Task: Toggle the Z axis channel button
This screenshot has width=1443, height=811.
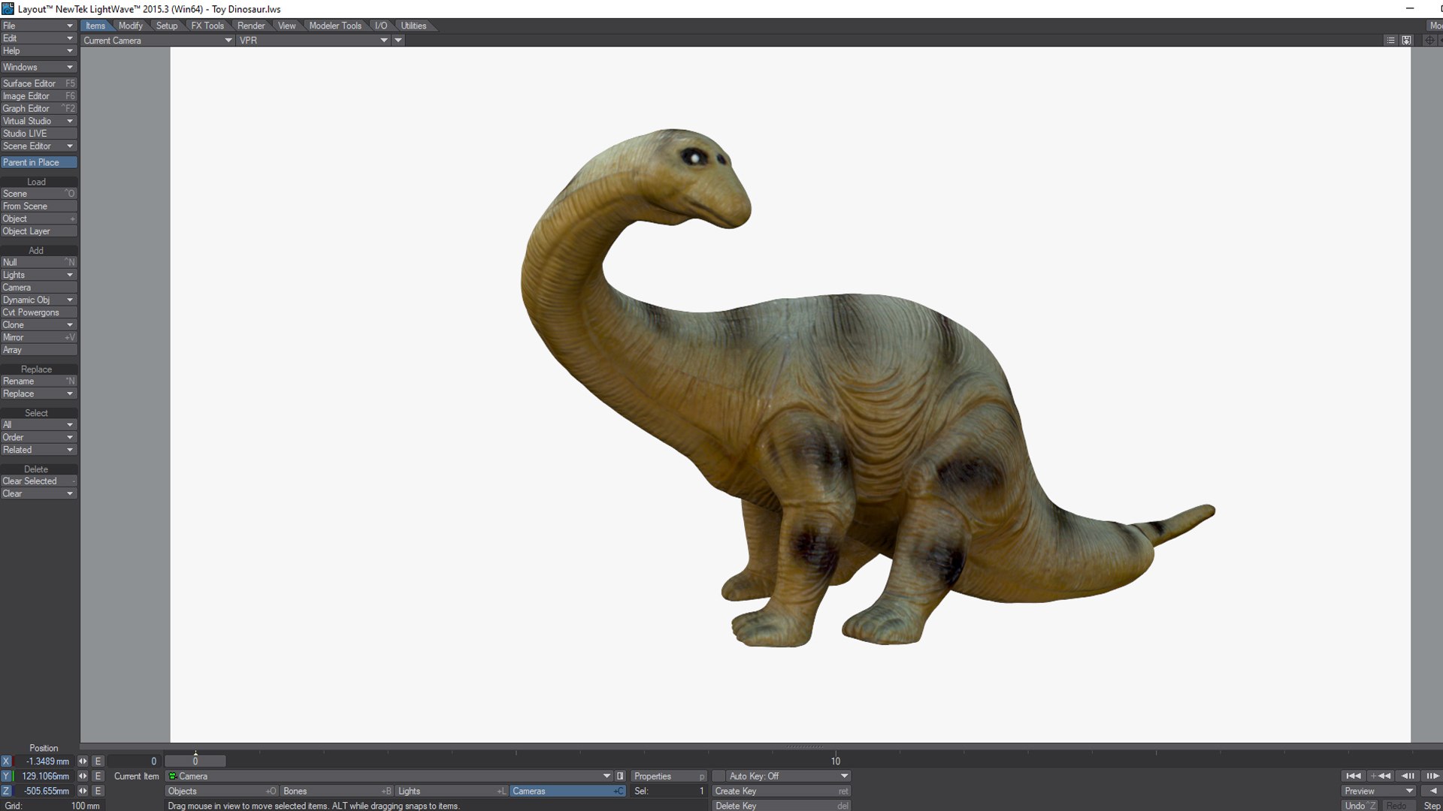Action: (6, 791)
